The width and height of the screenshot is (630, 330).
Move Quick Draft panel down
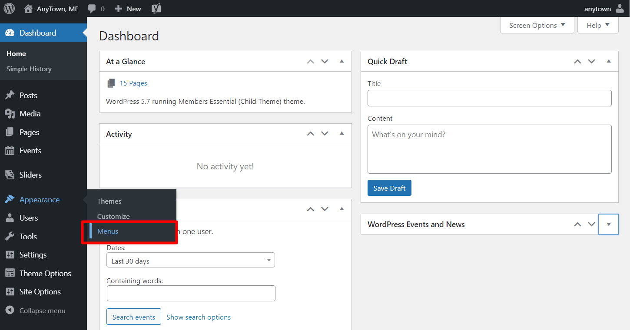[591, 62]
